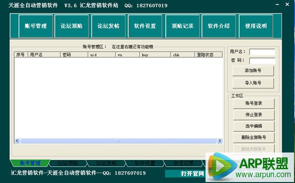The image size is (295, 183).
Task: Click the horizontal scrollbar thumb
Action: pos(118,141)
